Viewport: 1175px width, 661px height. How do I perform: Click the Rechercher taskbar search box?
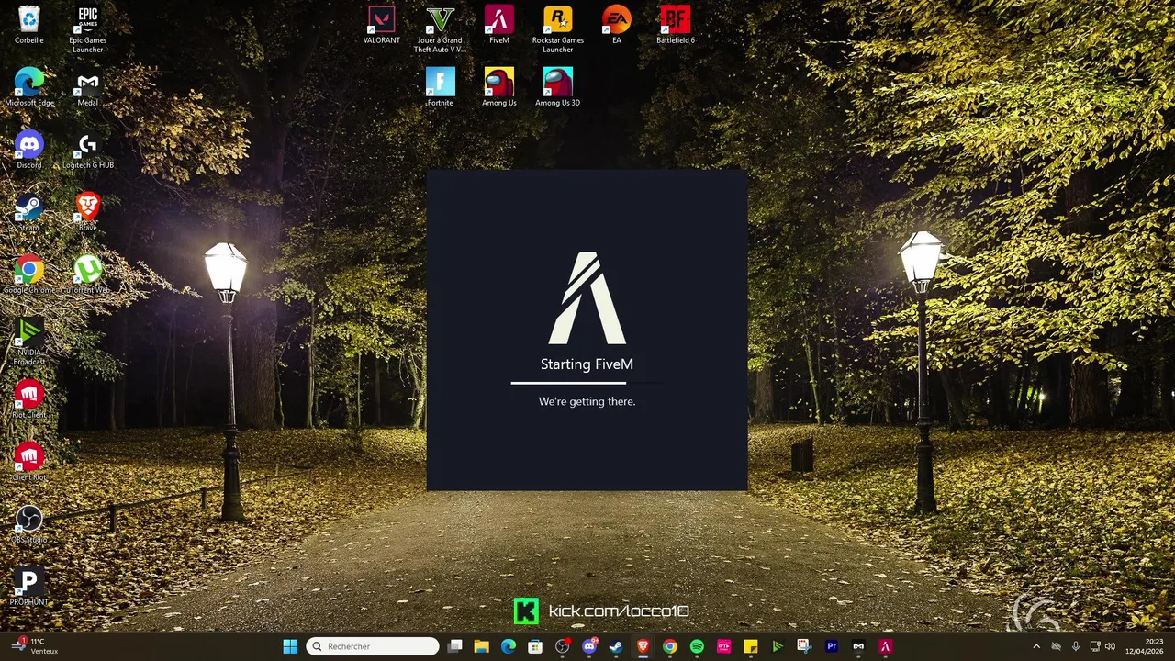click(x=373, y=646)
